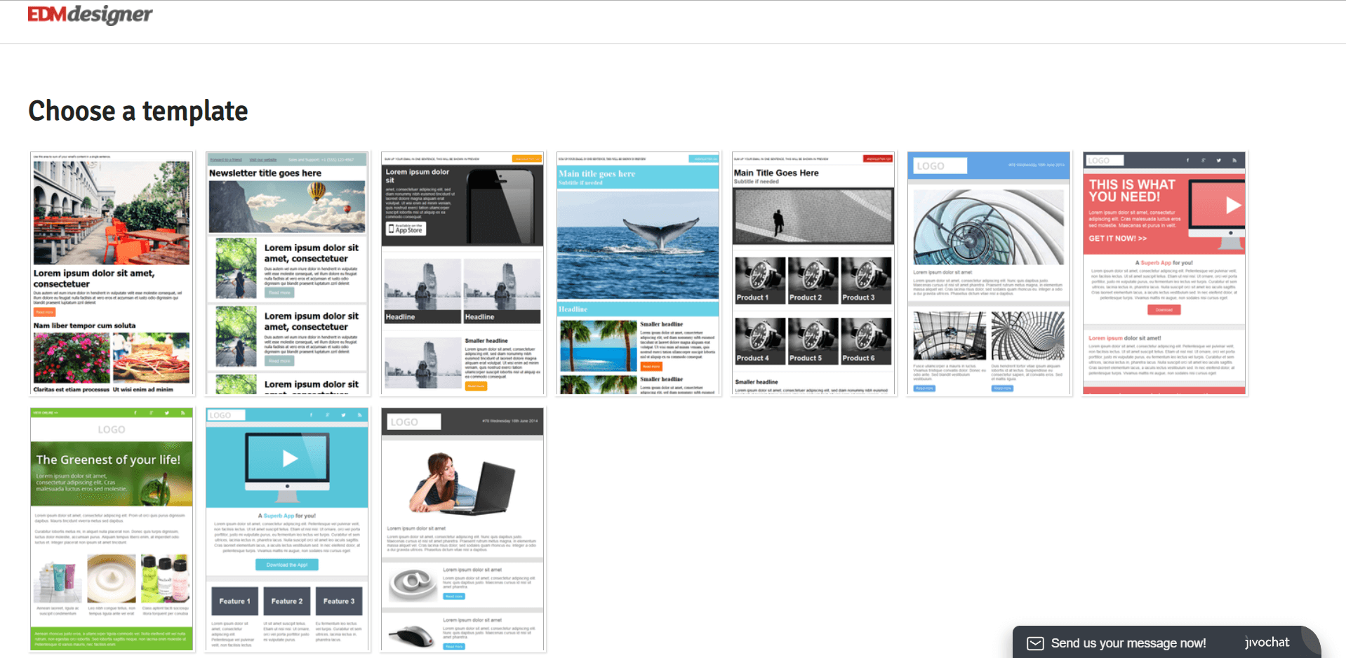Viewport: 1346px width, 658px height.
Task: Click play icon on teal monitor preview
Action: tap(290, 458)
